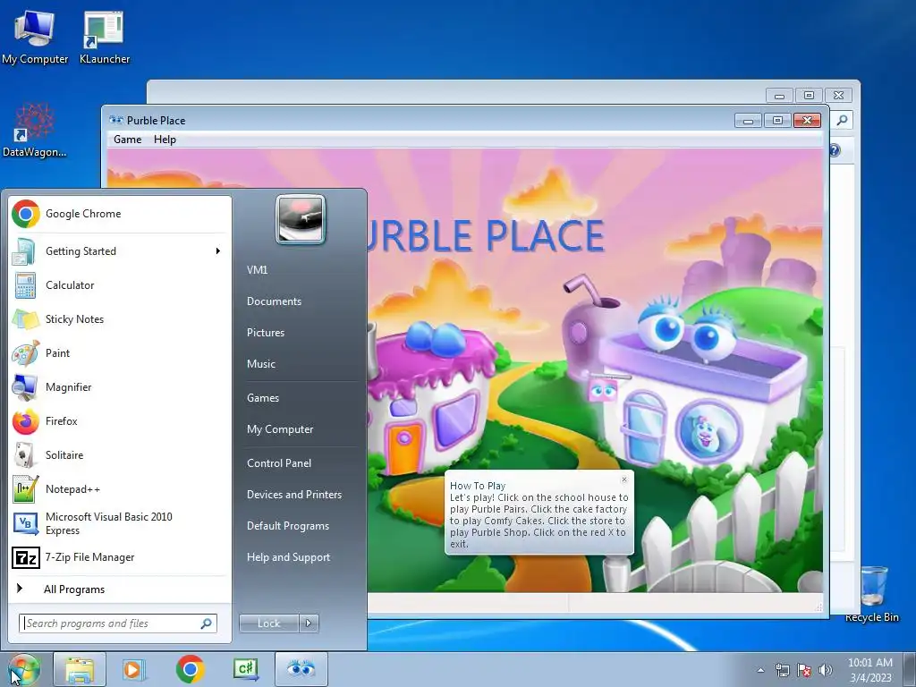Start Magnifier from the Start menu

(x=120, y=386)
